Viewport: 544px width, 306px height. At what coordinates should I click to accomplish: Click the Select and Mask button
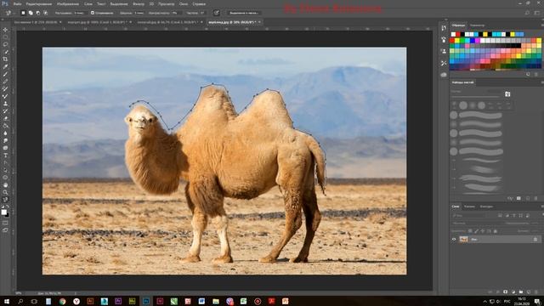pyautogui.click(x=244, y=13)
